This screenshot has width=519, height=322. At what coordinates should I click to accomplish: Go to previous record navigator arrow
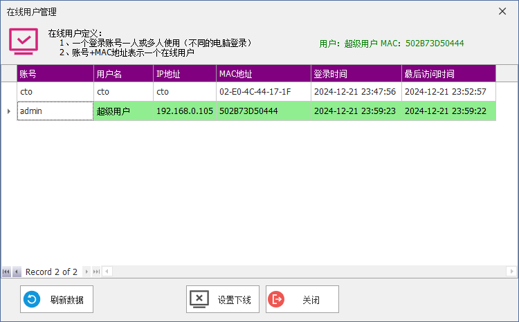(17, 272)
